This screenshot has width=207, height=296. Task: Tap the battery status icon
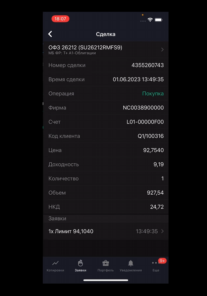point(158,20)
